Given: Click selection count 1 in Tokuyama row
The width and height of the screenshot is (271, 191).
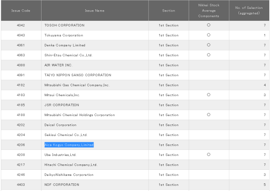Looking at the screenshot, I should [x=265, y=35].
